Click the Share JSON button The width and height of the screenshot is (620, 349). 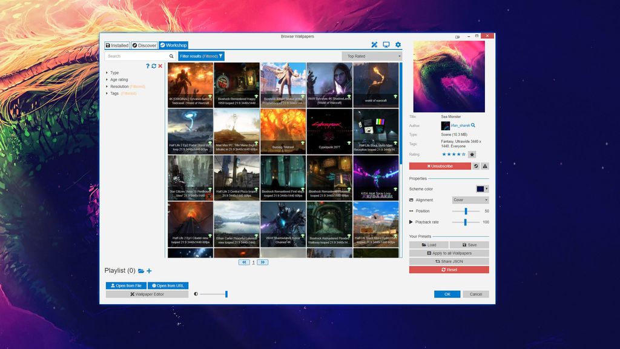[x=449, y=262]
